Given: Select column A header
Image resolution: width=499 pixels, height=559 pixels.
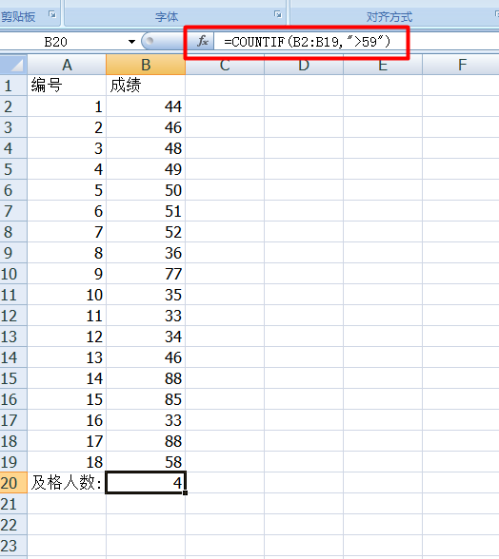Looking at the screenshot, I should point(67,65).
